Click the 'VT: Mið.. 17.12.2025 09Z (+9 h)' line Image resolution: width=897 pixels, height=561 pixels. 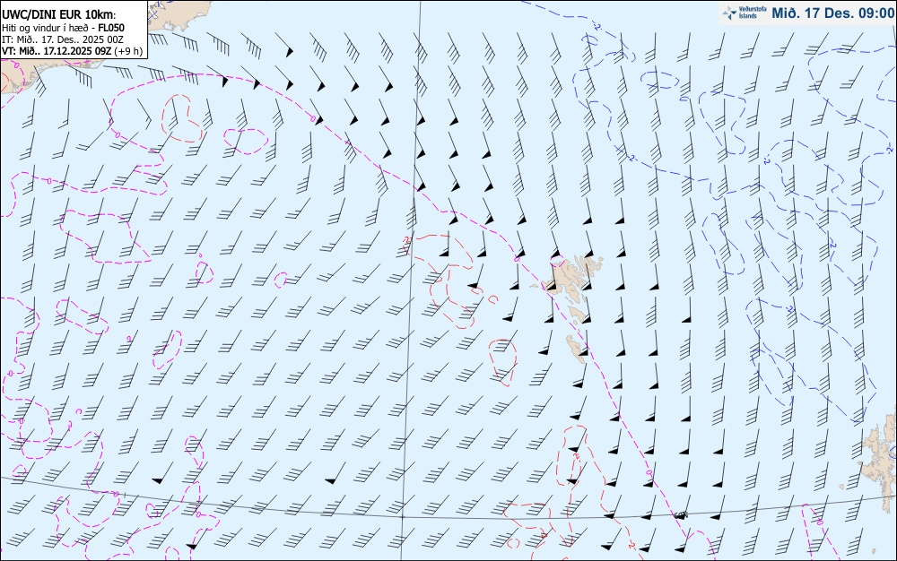[x=72, y=51]
